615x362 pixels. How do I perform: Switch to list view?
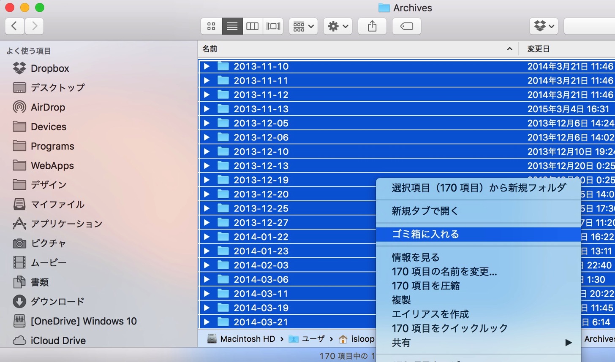232,26
